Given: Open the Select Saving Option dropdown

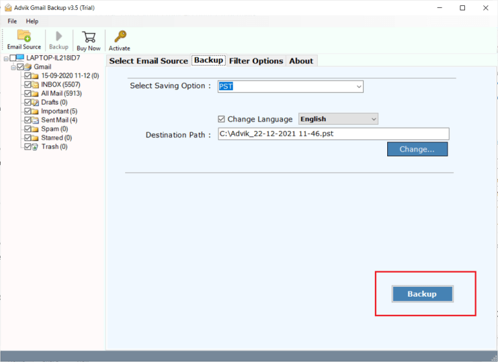Looking at the screenshot, I should coord(359,86).
